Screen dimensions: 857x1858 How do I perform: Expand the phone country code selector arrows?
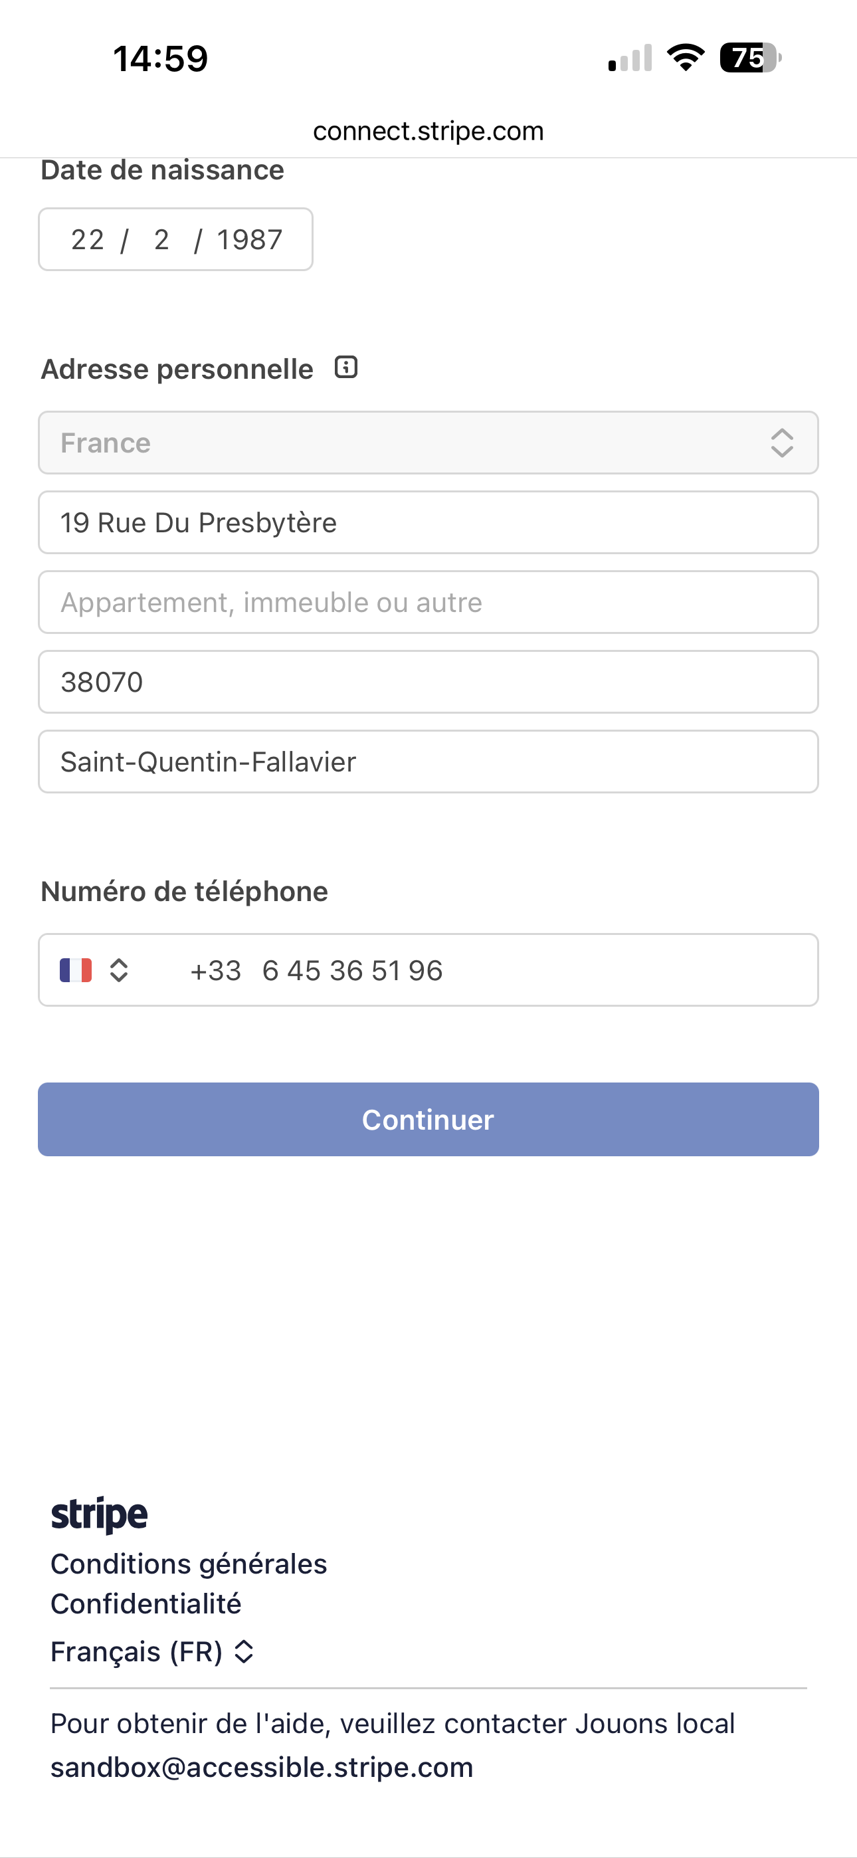point(119,970)
